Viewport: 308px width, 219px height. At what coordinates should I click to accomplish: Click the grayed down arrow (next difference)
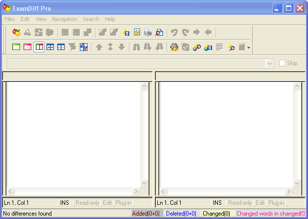click(x=122, y=47)
